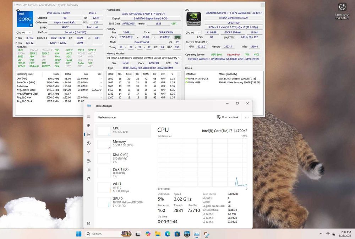
Task: Open File Explorer from the taskbar
Action: tap(158, 234)
